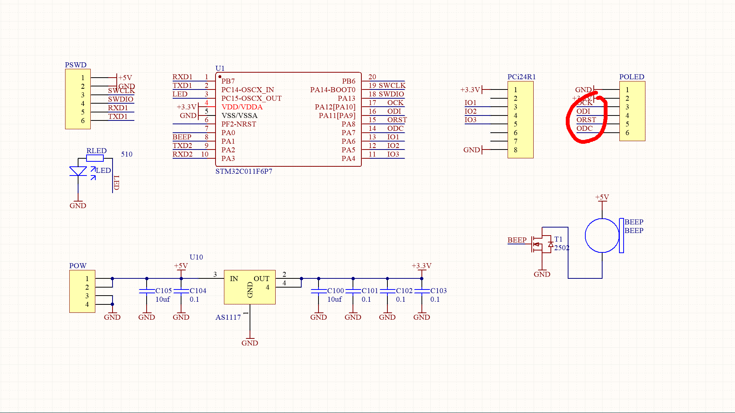Select the SWCLK net label at pin 19
Screen dimensions: 735x413
[x=392, y=85]
